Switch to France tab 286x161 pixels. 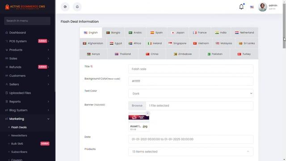[x=200, y=33]
